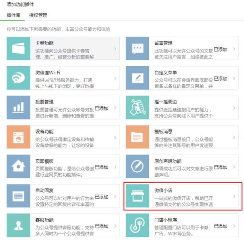The height and width of the screenshot is (242, 244).
Task: Open the 卡券功能 wallet icon
Action: 18,49
